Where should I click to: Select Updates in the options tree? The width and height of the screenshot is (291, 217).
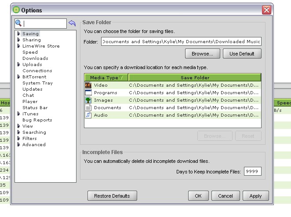click(x=33, y=89)
